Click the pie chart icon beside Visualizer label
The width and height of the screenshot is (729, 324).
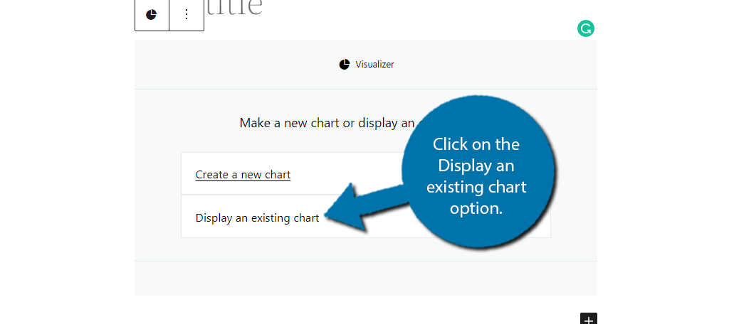click(x=344, y=65)
